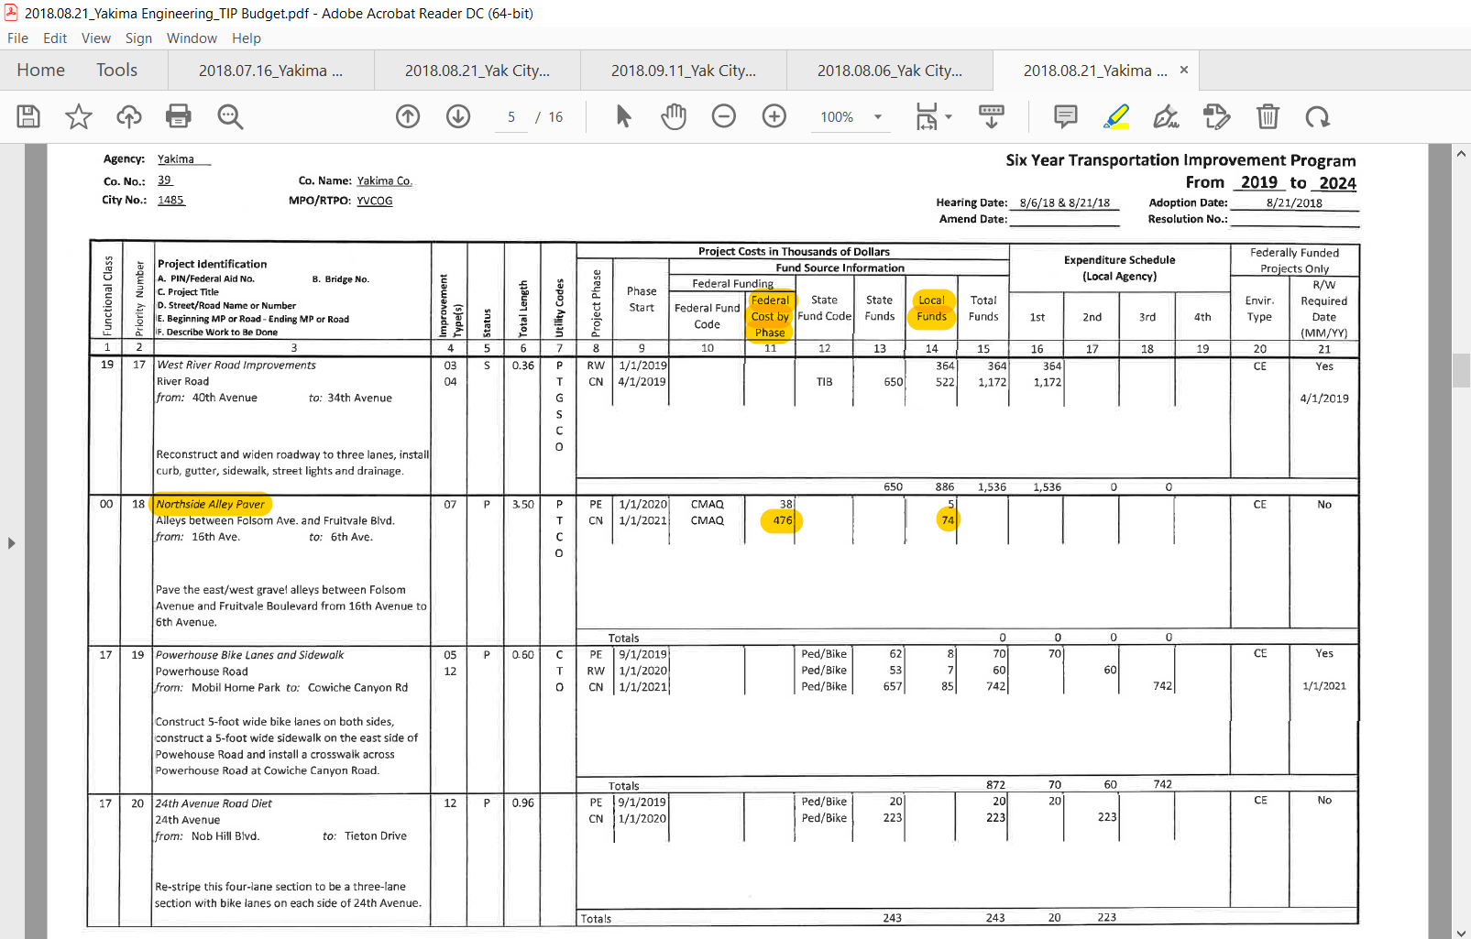Click the Yakima Co. county name
The width and height of the screenshot is (1471, 939).
[384, 181]
